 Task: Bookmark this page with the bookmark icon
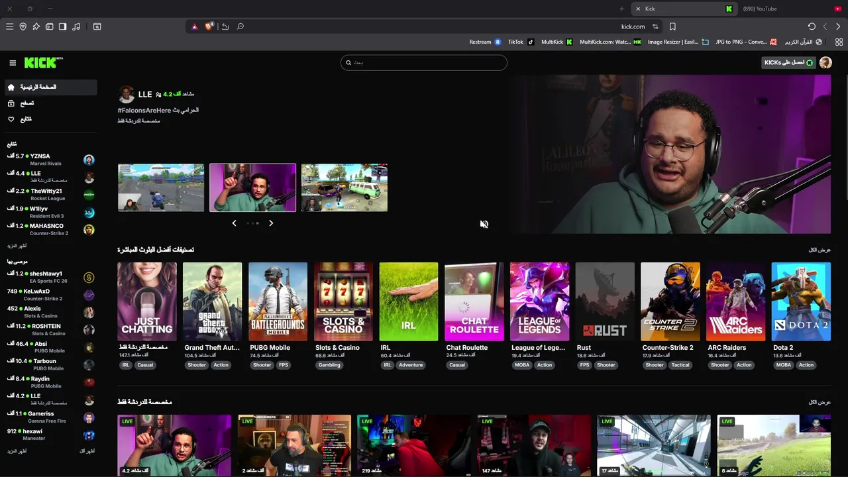(x=672, y=26)
